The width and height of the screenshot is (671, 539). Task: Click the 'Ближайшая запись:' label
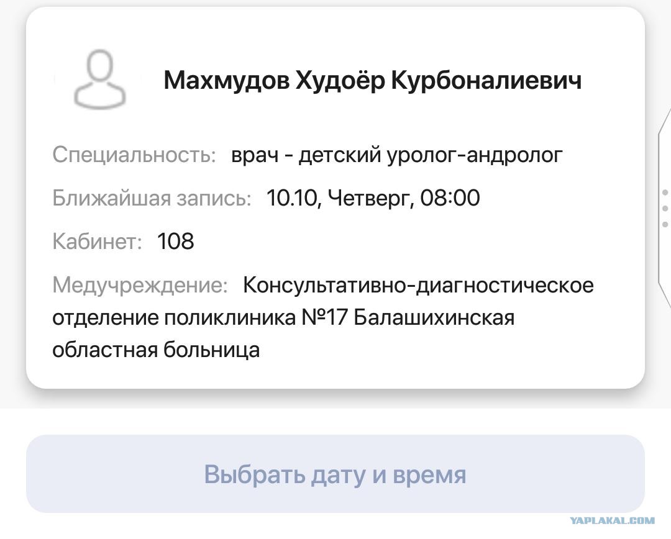click(152, 198)
